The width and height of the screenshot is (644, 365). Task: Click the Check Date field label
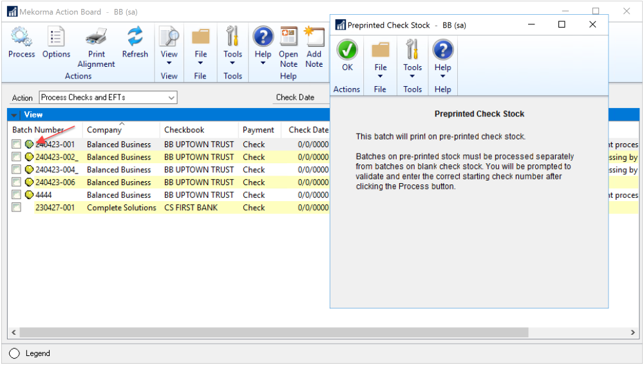click(295, 98)
